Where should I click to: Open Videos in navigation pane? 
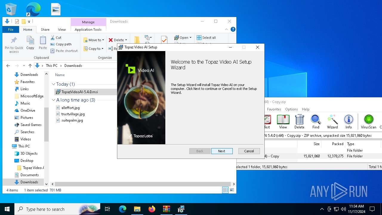tap(26, 139)
